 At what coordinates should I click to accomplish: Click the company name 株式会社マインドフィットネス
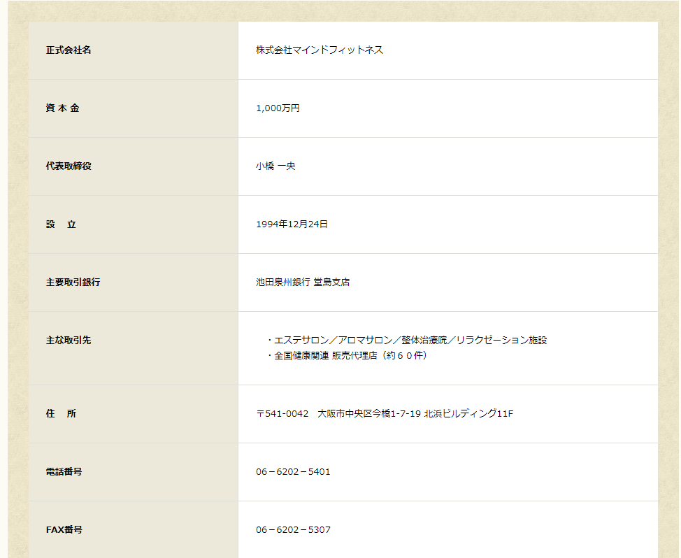coord(320,50)
